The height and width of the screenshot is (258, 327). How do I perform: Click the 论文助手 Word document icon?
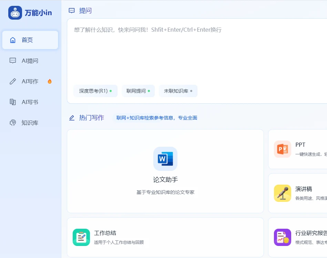tap(165, 159)
